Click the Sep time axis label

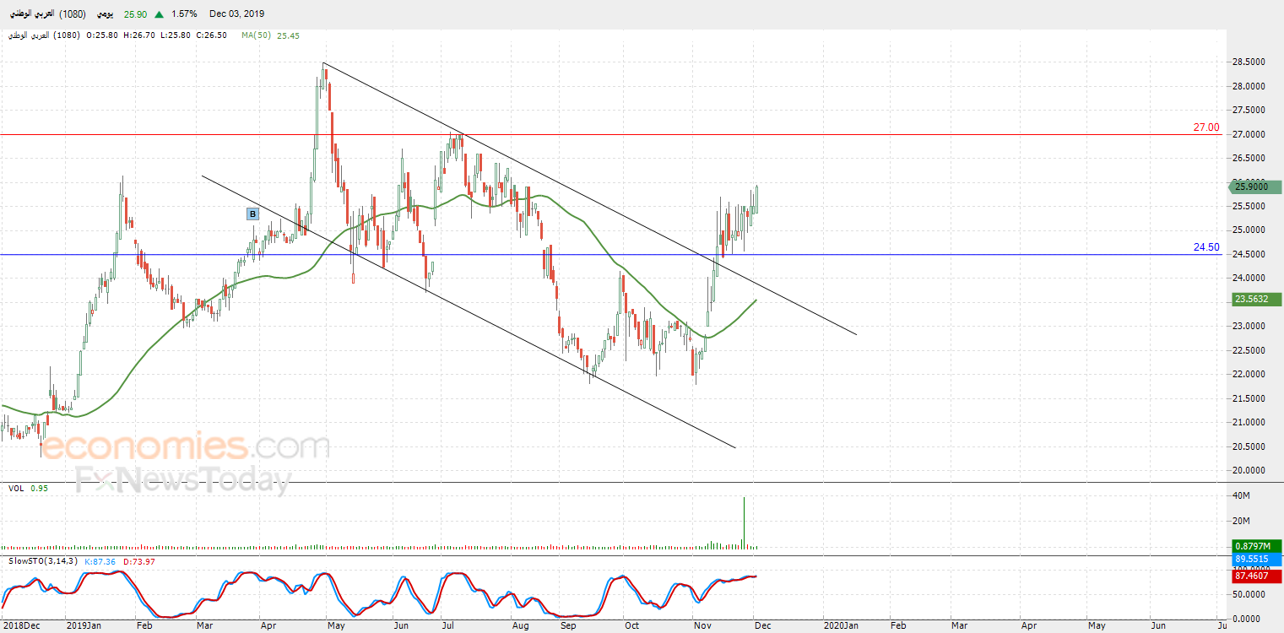point(567,626)
